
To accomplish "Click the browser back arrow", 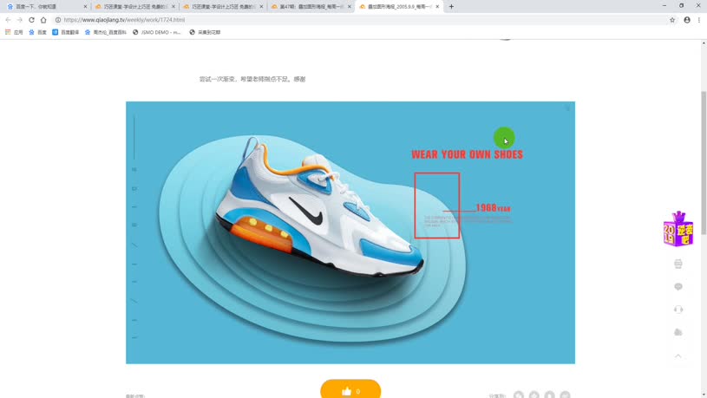I will coord(8,20).
